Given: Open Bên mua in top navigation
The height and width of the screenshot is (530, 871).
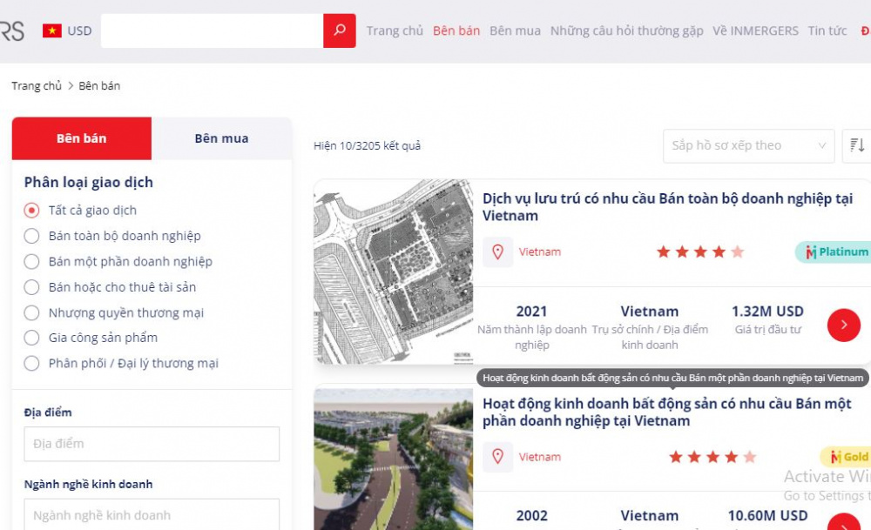Looking at the screenshot, I should 515,31.
